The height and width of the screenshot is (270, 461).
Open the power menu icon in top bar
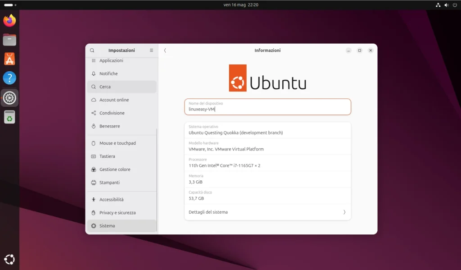point(455,5)
